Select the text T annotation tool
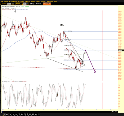The height and width of the screenshot is (116, 124). (x=19, y=114)
